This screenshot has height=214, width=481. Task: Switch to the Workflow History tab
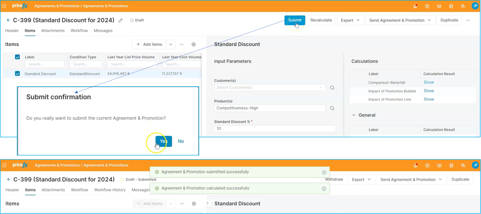(110, 190)
